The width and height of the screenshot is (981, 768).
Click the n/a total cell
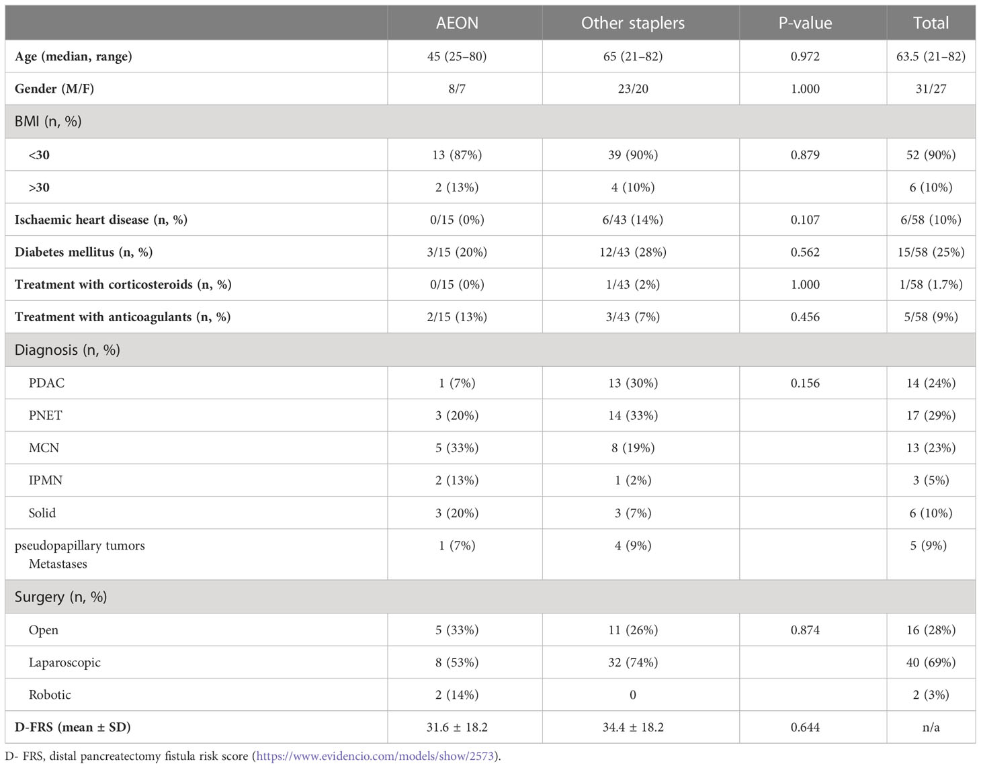pyautogui.click(x=931, y=727)
